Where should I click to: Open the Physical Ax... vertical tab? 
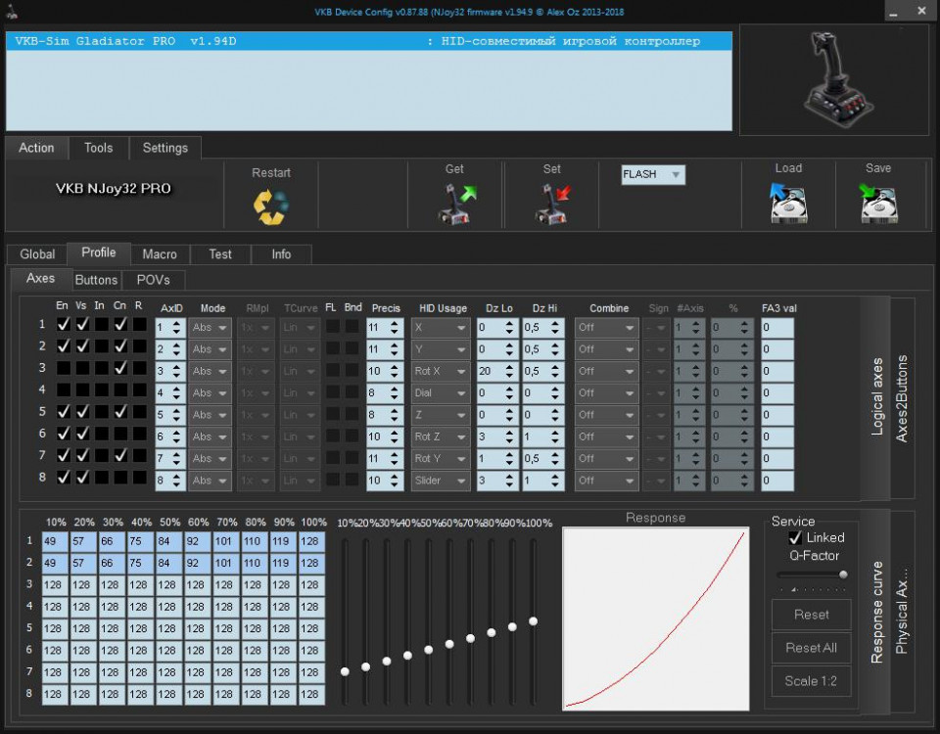pos(902,611)
